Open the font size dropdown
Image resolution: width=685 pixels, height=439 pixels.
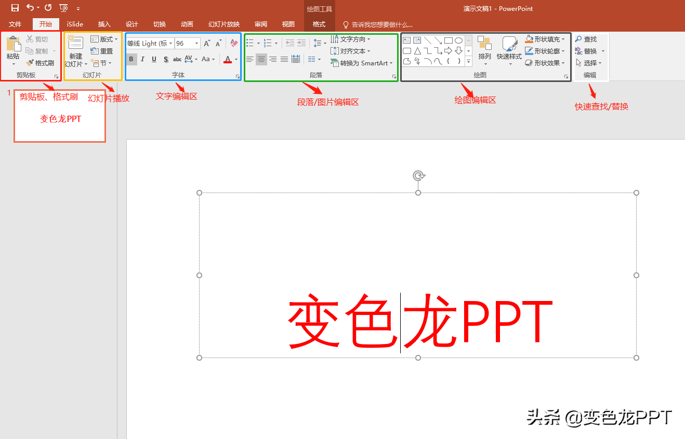click(x=197, y=44)
